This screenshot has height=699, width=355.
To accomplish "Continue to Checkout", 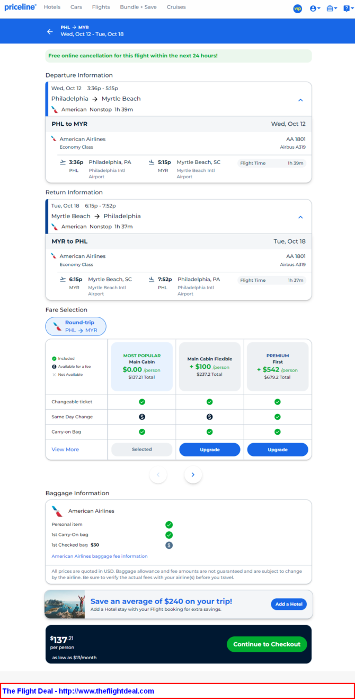I will click(267, 644).
